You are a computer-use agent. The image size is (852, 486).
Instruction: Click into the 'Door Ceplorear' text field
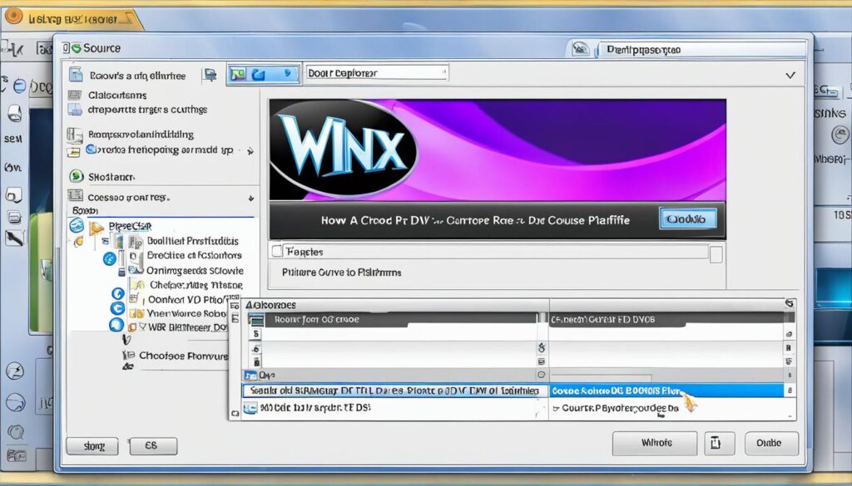pyautogui.click(x=377, y=72)
